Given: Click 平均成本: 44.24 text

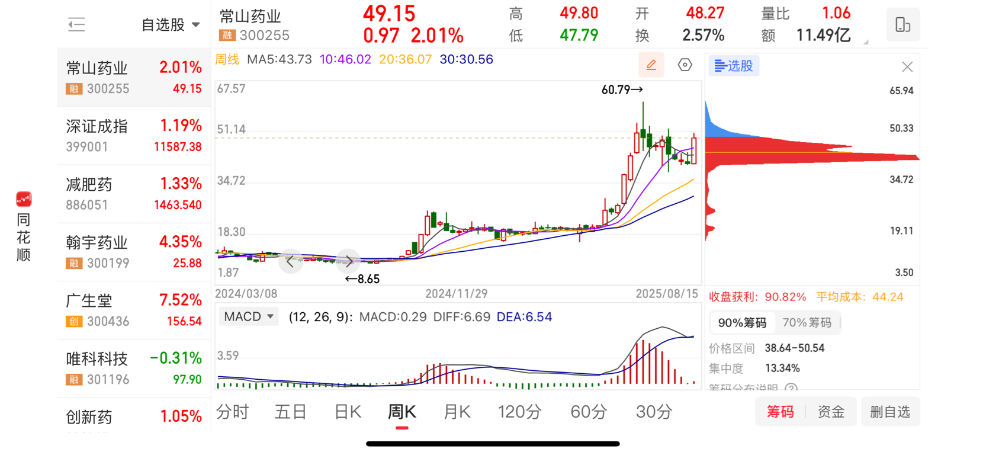Looking at the screenshot, I should 860,297.
